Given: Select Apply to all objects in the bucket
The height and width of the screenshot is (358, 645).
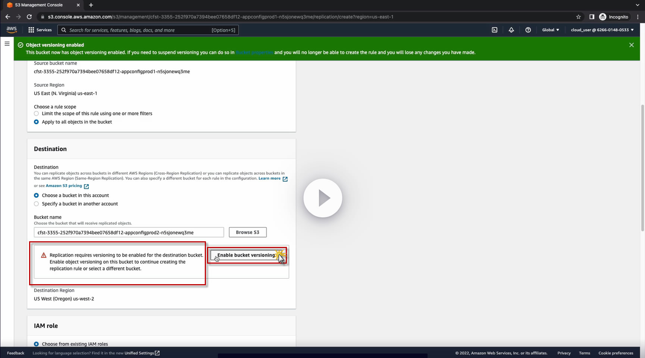Looking at the screenshot, I should (x=36, y=122).
